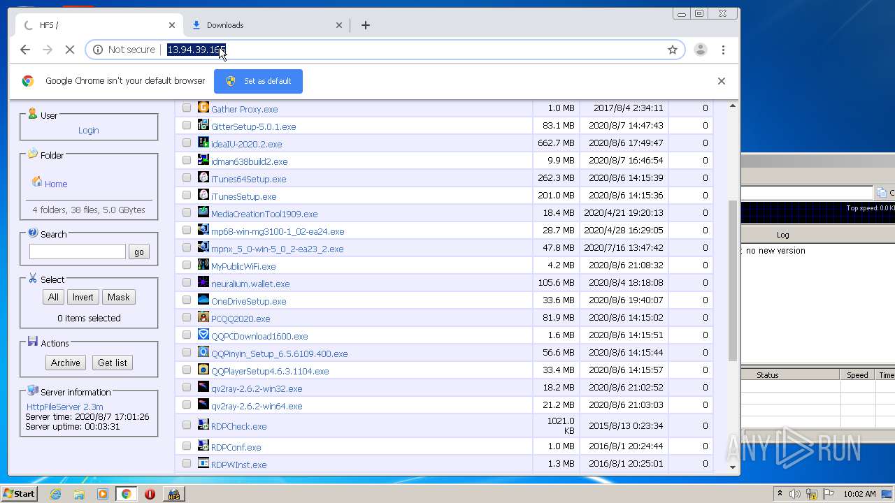Tick the checkbox for qv2ray-2.6.2-win64.exe
The image size is (895, 503).
click(187, 405)
